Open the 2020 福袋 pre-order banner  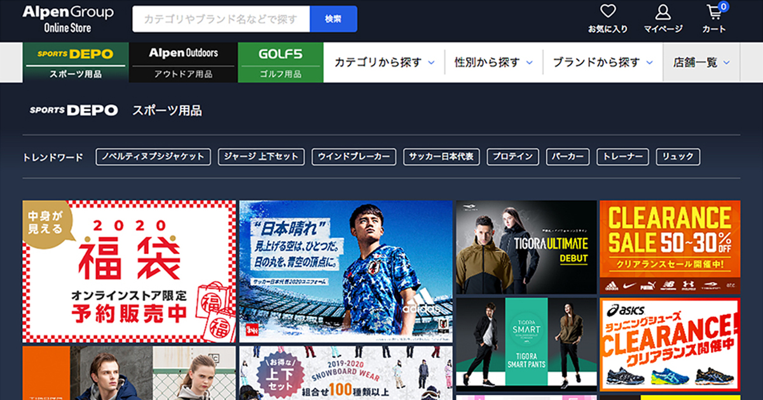tap(129, 272)
